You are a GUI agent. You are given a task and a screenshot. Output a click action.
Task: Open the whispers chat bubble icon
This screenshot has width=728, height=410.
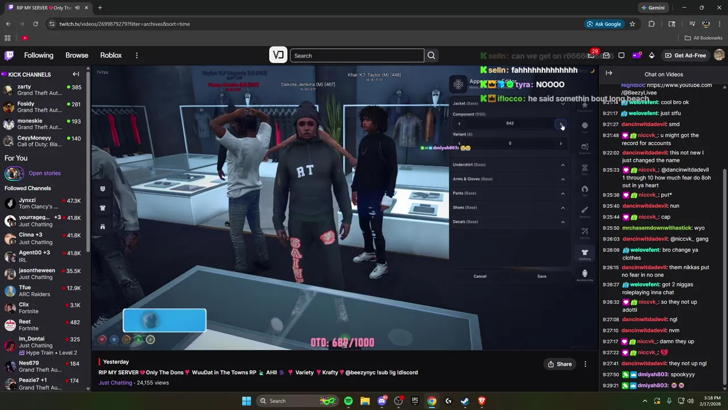[x=622, y=55]
